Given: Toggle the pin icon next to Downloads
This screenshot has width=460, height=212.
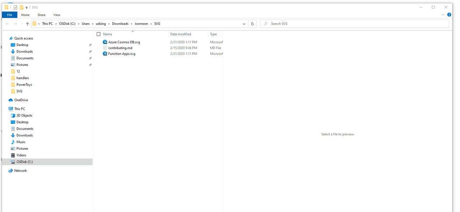Looking at the screenshot, I should point(91,51).
